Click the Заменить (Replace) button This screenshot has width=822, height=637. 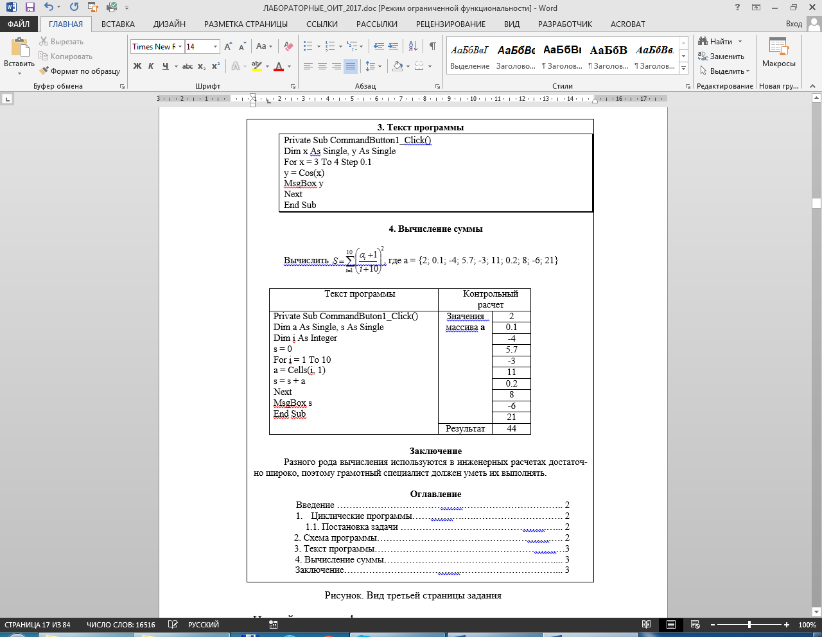[721, 57]
